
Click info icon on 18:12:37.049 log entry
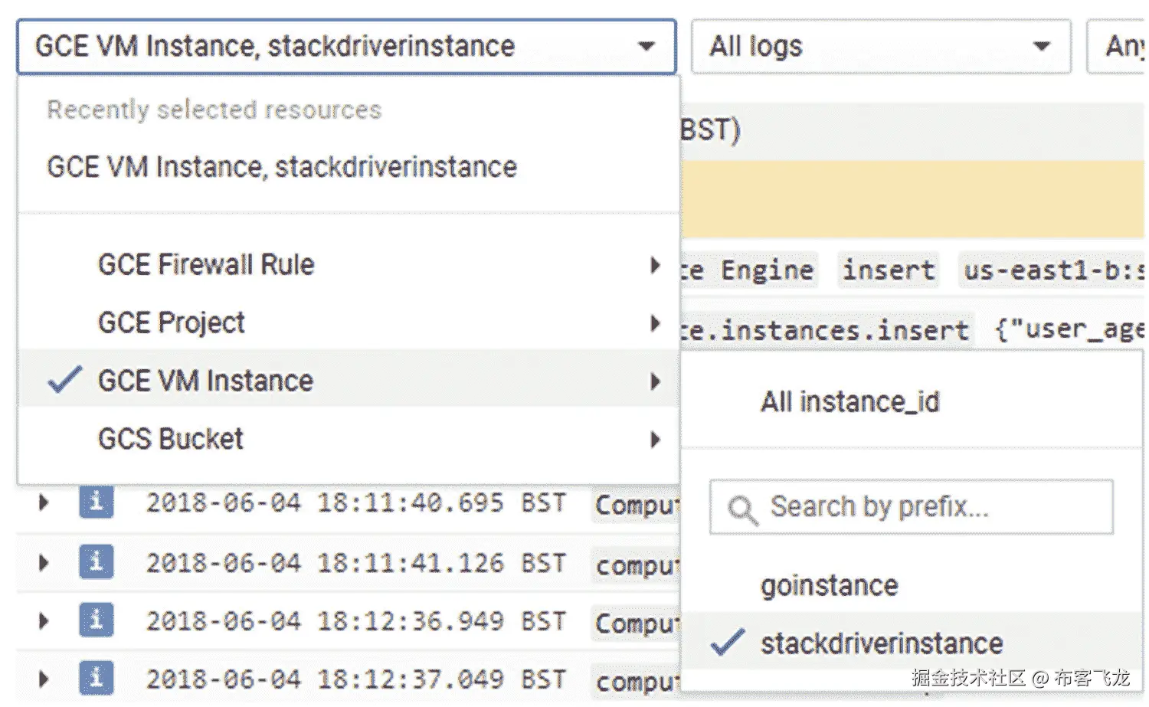pos(96,678)
